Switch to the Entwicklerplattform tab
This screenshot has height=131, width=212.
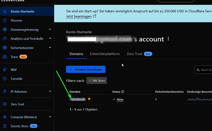pyautogui.click(x=105, y=54)
